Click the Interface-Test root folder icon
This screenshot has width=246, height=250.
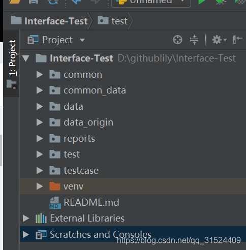pyautogui.click(x=41, y=58)
